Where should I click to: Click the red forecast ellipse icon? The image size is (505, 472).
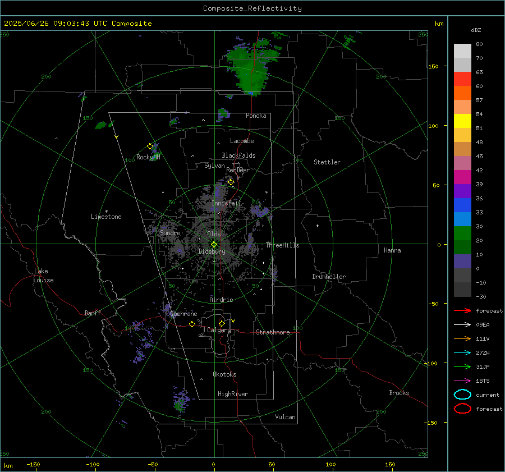[462, 409]
